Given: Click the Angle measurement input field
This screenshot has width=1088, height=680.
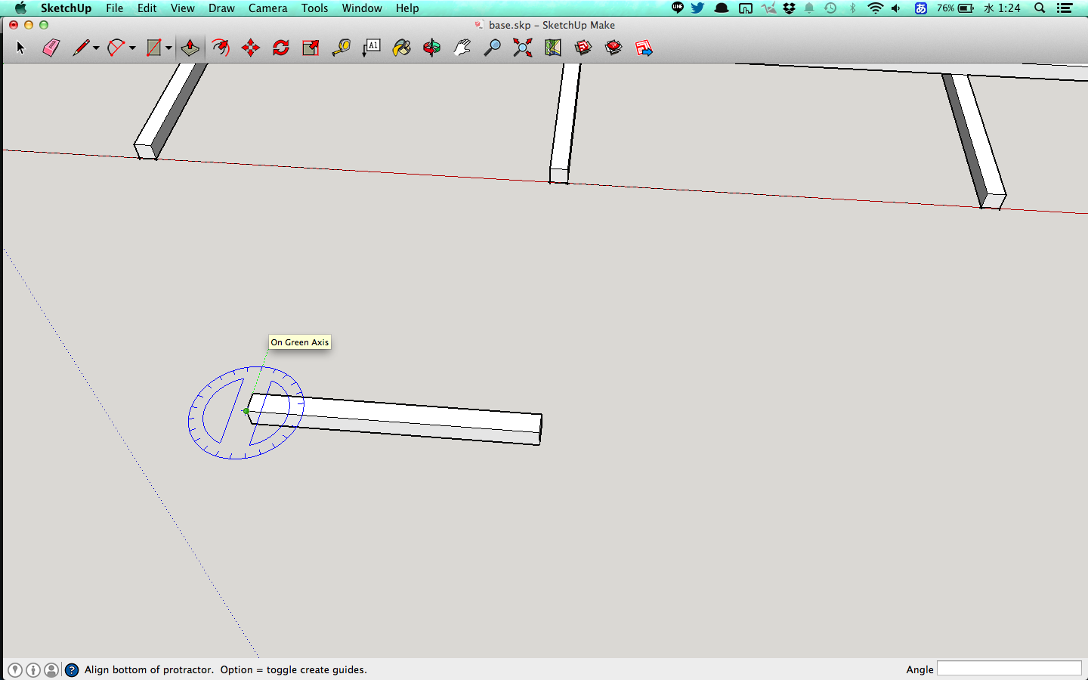Looking at the screenshot, I should [1009, 669].
